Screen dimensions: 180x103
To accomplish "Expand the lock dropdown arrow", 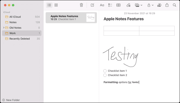I will click(153, 5).
